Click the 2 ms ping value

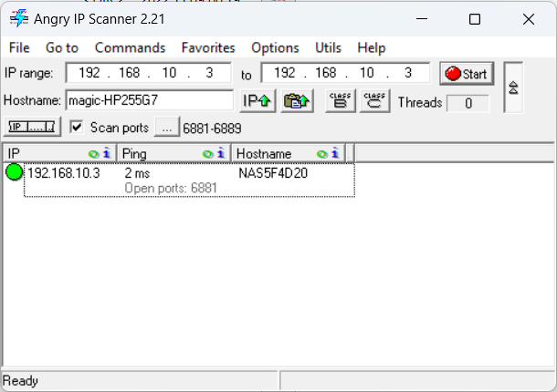(137, 173)
